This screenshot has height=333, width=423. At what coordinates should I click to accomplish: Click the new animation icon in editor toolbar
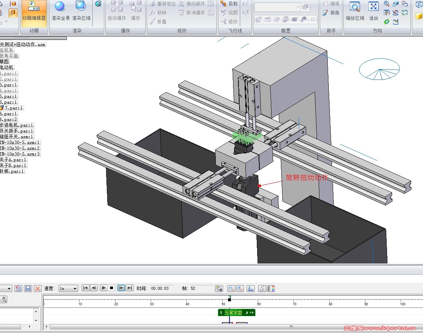pyautogui.click(x=18, y=288)
